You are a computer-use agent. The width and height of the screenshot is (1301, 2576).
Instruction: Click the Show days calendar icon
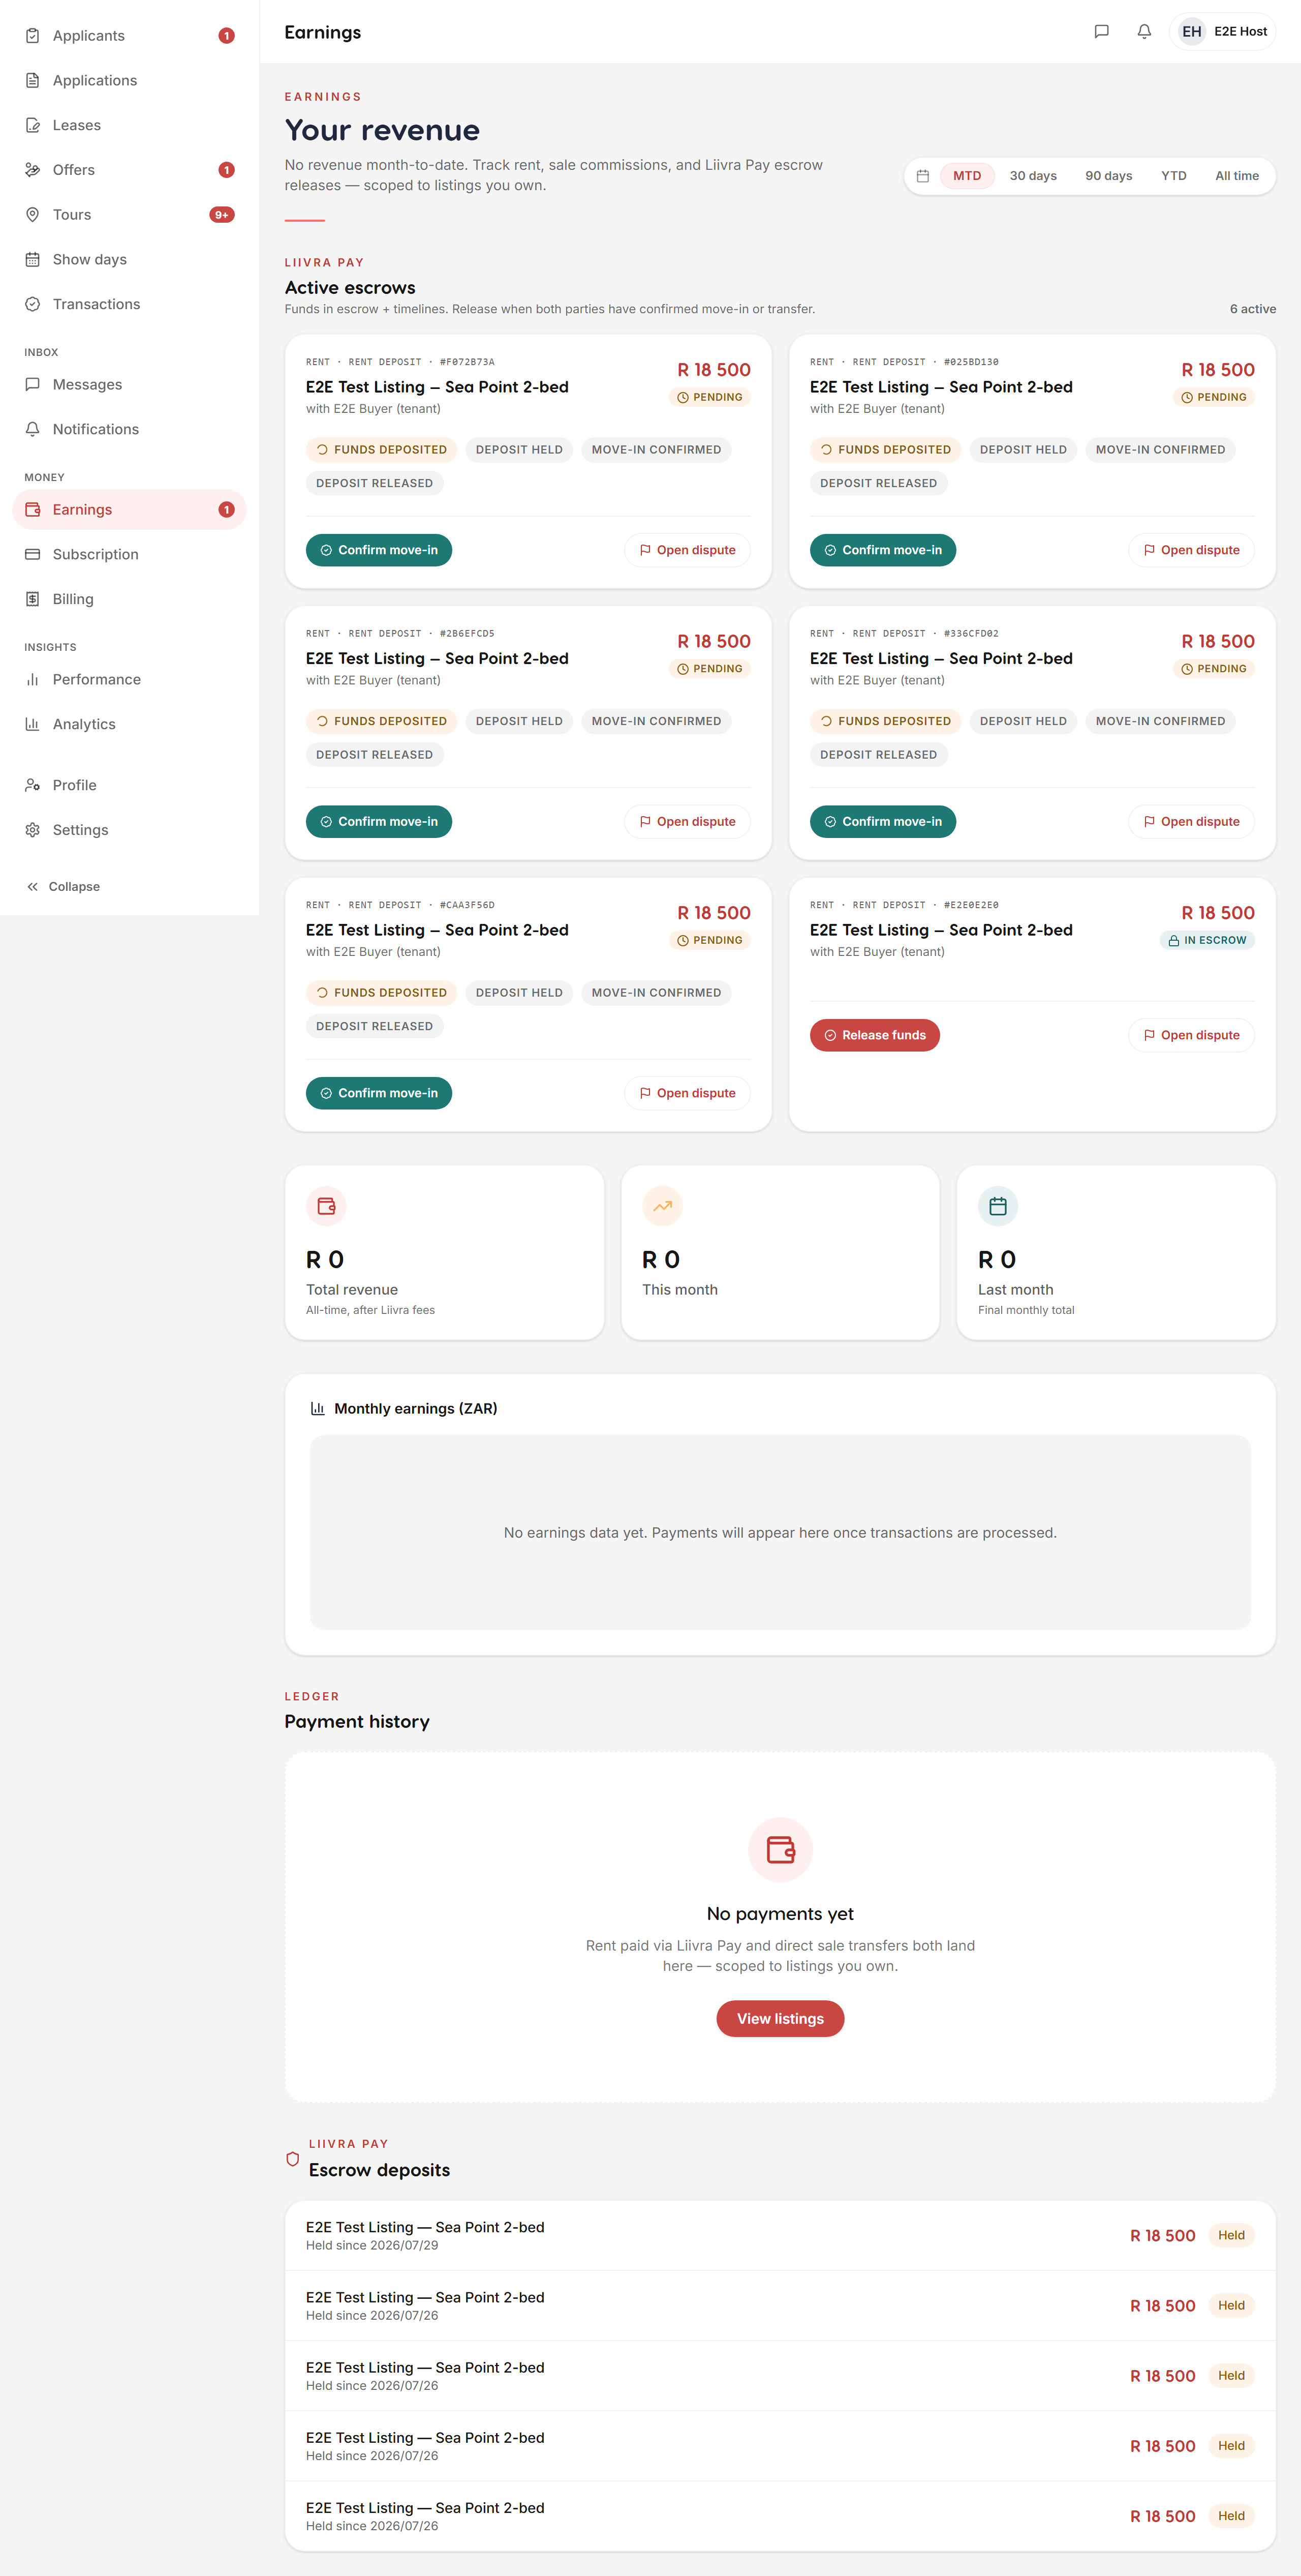coord(32,260)
